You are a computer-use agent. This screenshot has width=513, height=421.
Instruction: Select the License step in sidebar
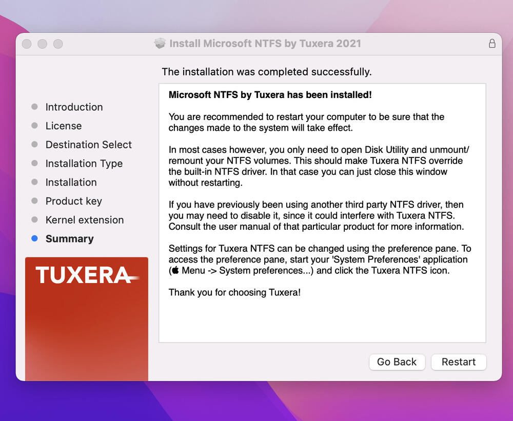click(64, 126)
